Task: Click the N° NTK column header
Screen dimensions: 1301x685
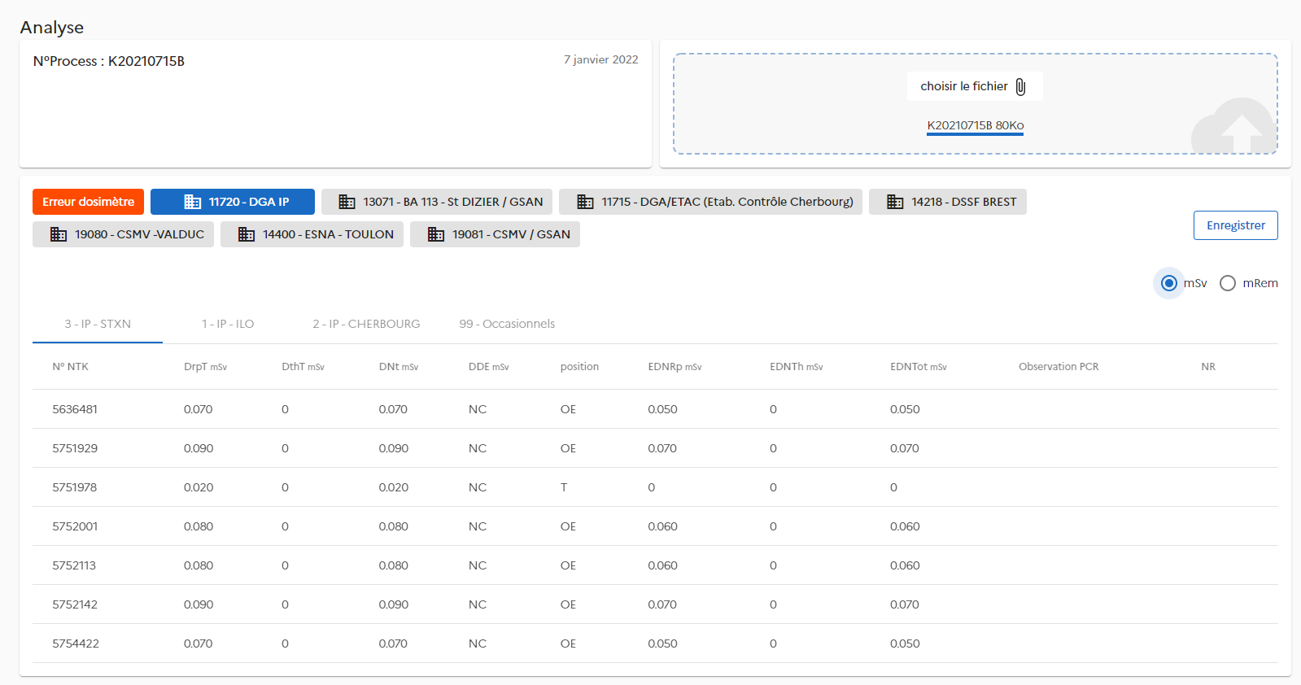Action: [71, 367]
